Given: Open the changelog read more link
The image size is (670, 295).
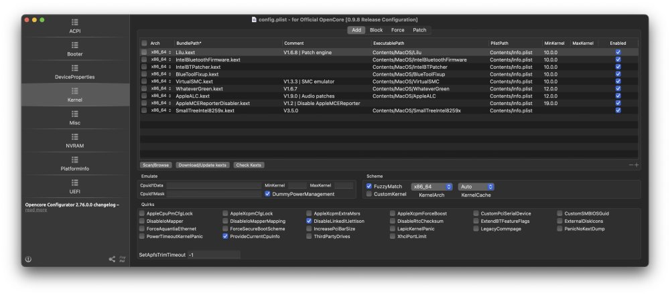Looking at the screenshot, I should (36, 209).
